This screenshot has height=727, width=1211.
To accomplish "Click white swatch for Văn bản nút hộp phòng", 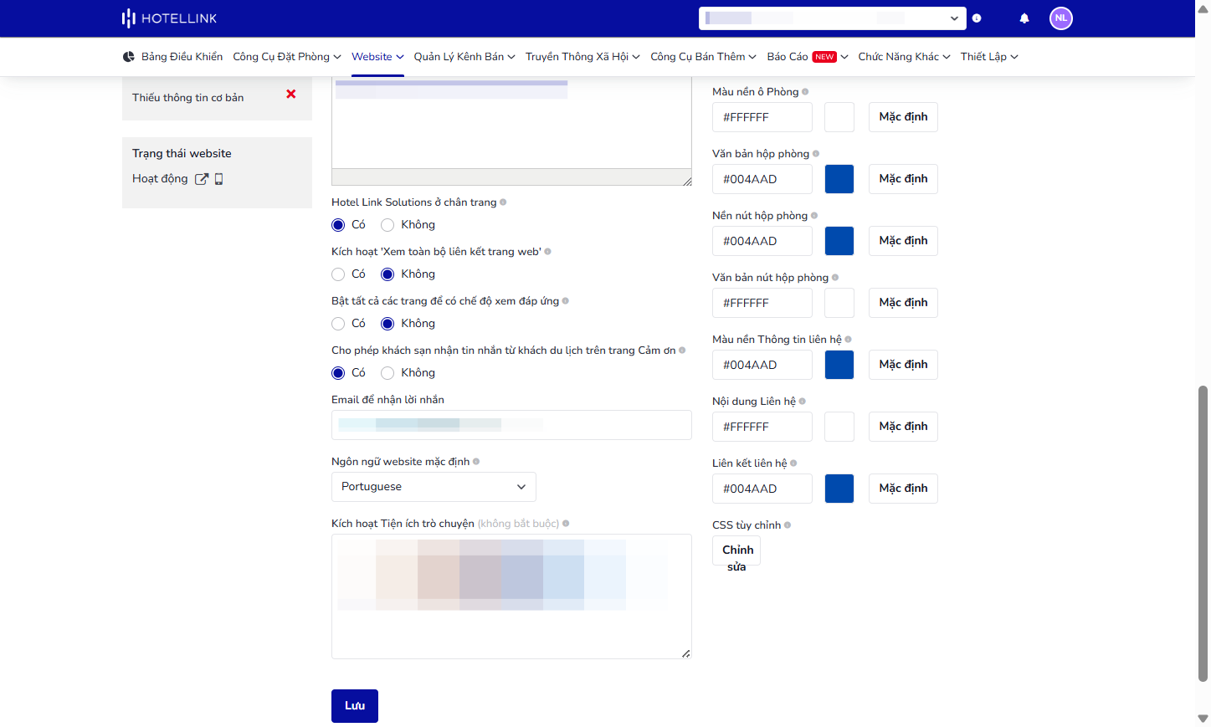I will (839, 303).
